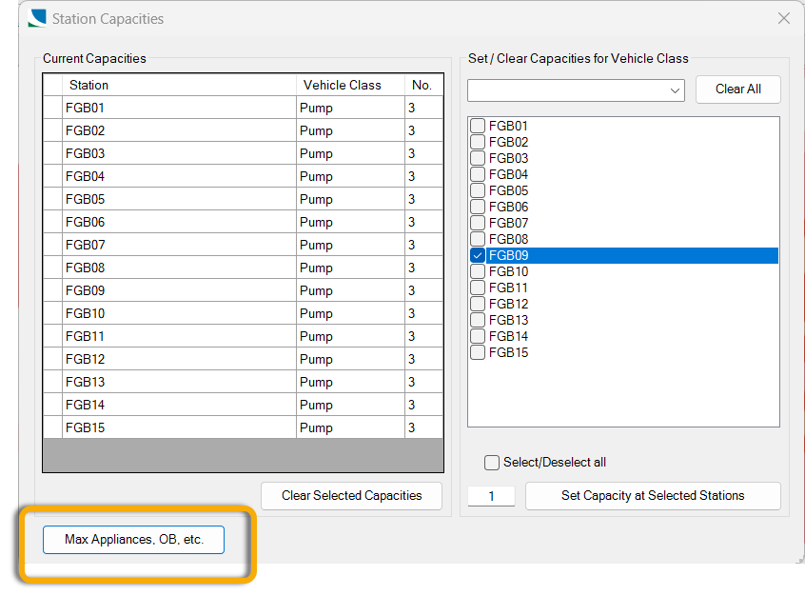The width and height of the screenshot is (805, 596).
Task: Check the FGB12 station checkbox
Action: pyautogui.click(x=478, y=304)
